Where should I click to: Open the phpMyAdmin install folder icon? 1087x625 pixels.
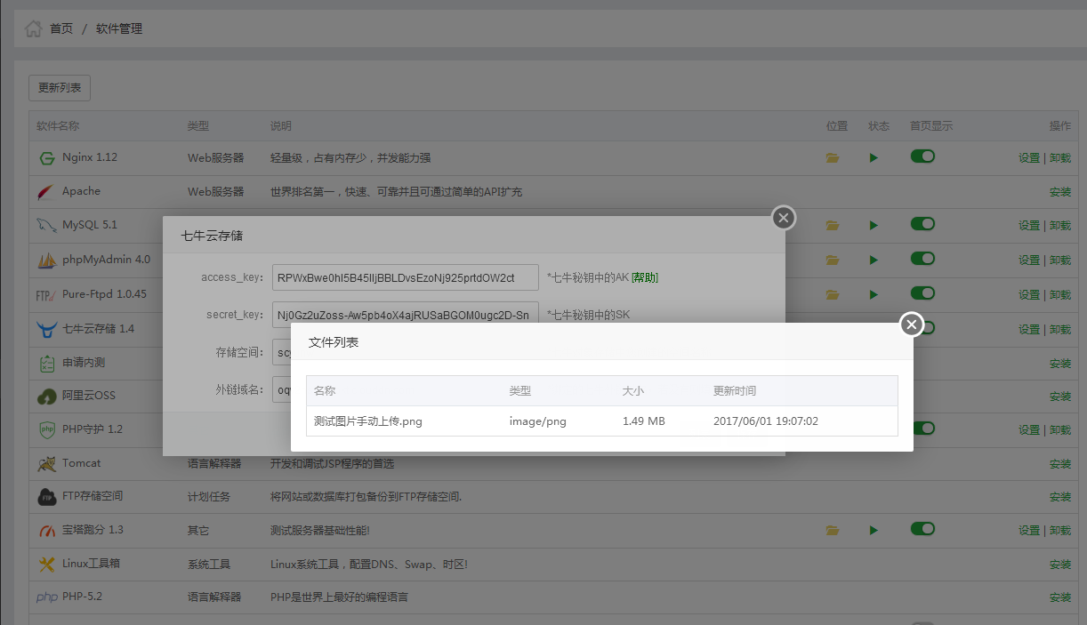tap(833, 260)
